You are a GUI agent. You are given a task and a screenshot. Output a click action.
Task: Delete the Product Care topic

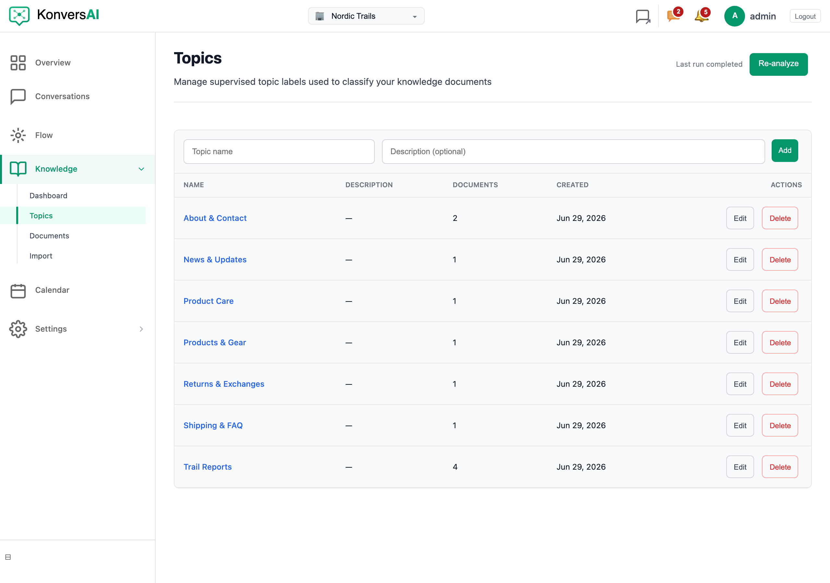780,301
